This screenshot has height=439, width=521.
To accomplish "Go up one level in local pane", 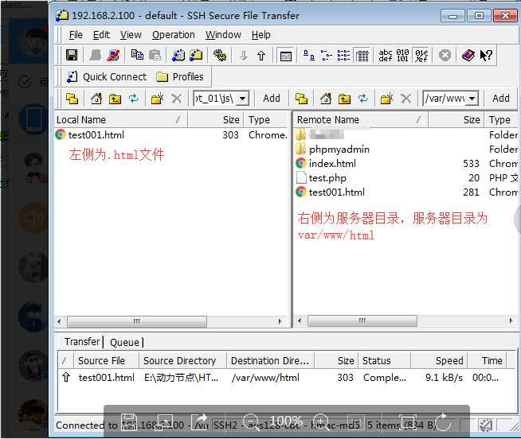I will point(115,99).
